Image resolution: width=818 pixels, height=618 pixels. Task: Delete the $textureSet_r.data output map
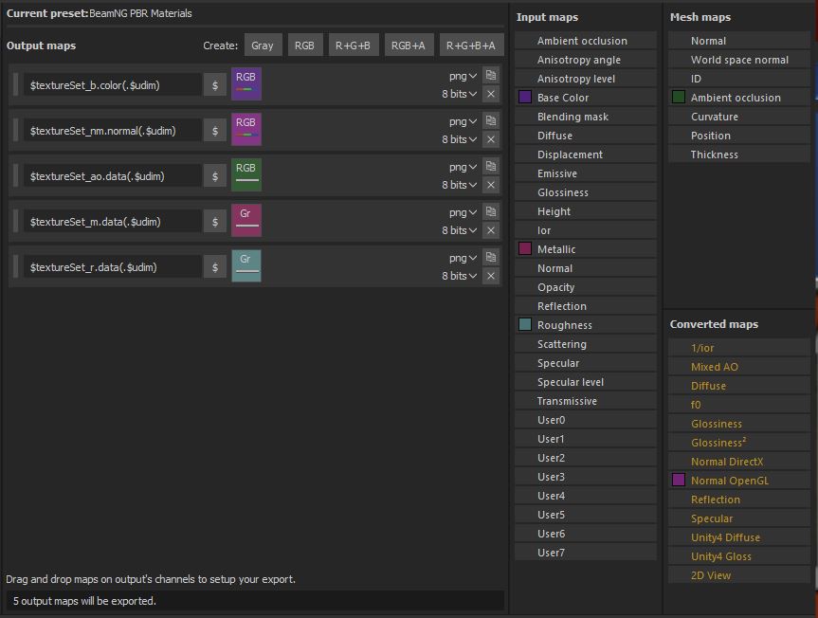490,276
